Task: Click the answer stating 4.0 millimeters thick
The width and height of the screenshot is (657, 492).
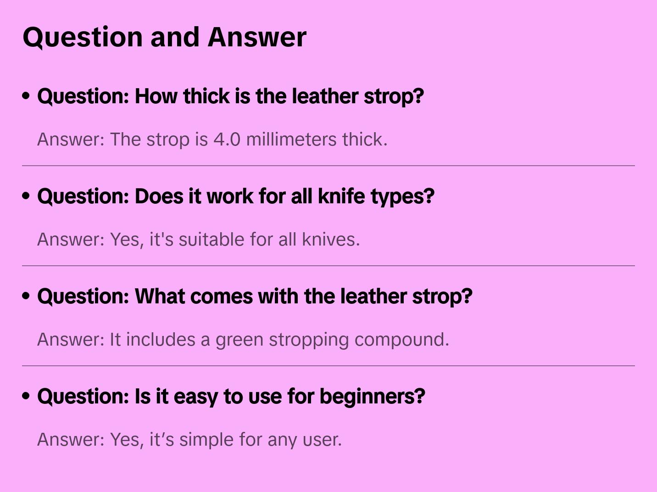Action: click(x=212, y=140)
